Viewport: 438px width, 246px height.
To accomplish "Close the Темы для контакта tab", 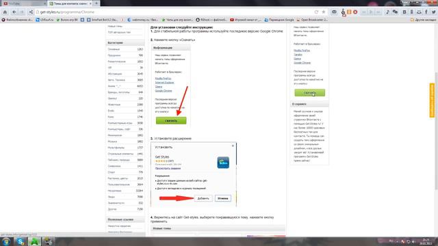I will [x=90, y=3].
